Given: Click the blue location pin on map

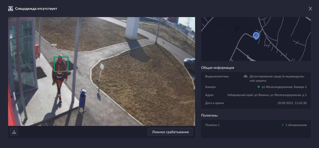Looking at the screenshot, I should point(256,36).
